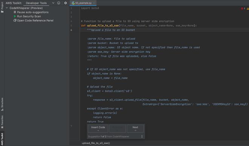Click the pause icon beside Pause auto-suggestions
The width and height of the screenshot is (249, 146).
point(15,12)
